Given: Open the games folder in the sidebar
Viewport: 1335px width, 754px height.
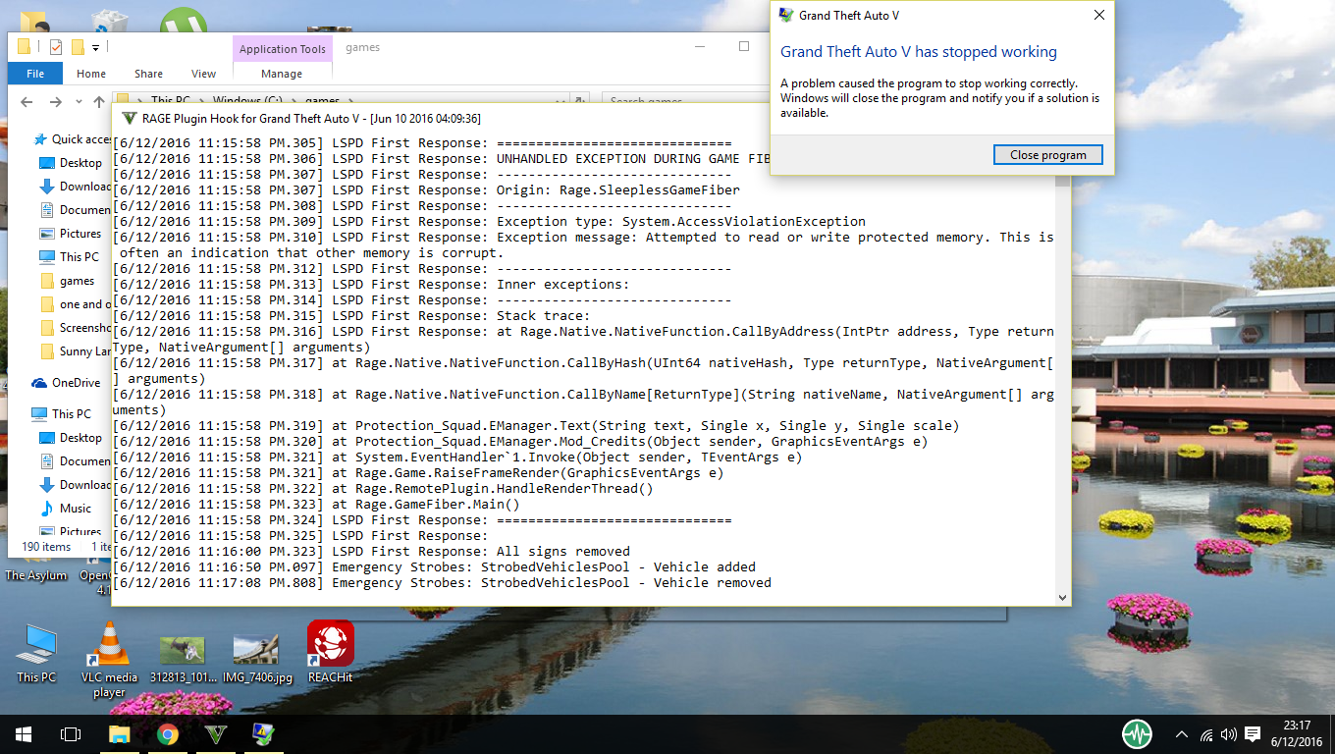Looking at the screenshot, I should (67, 281).
